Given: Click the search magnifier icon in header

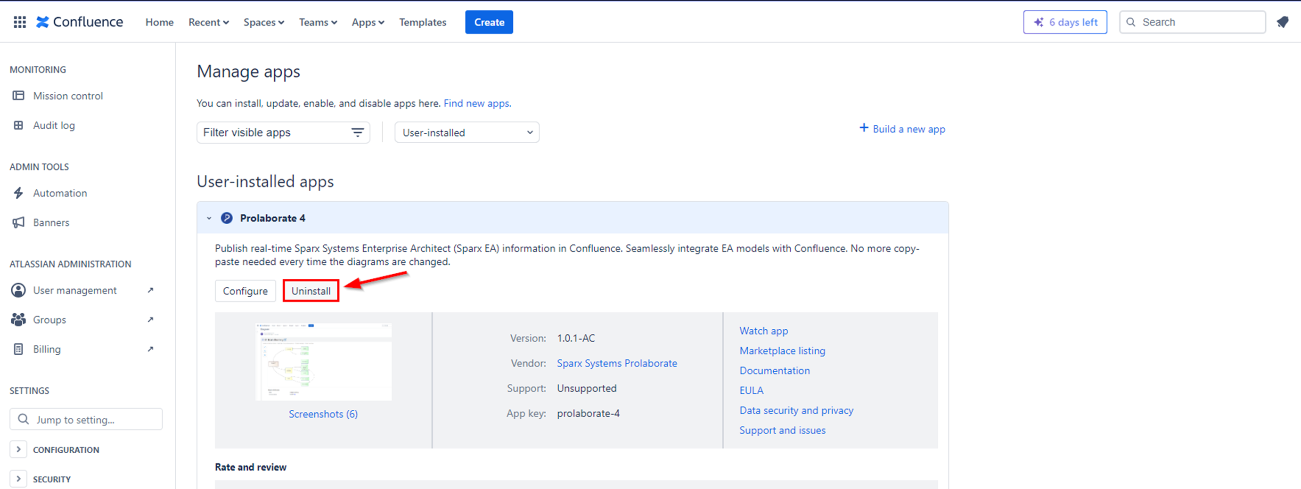Looking at the screenshot, I should click(1131, 22).
